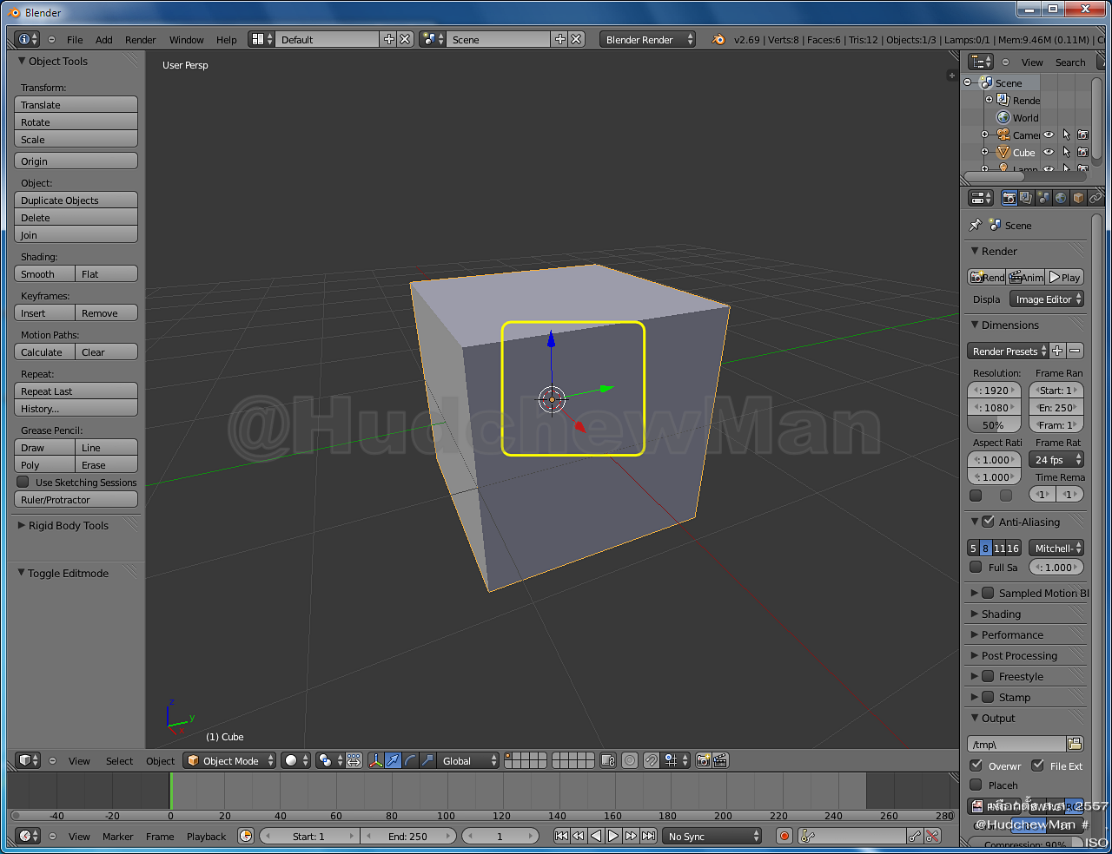Image resolution: width=1112 pixels, height=854 pixels.
Task: Switch to the World properties tab globe icon
Action: (1061, 198)
